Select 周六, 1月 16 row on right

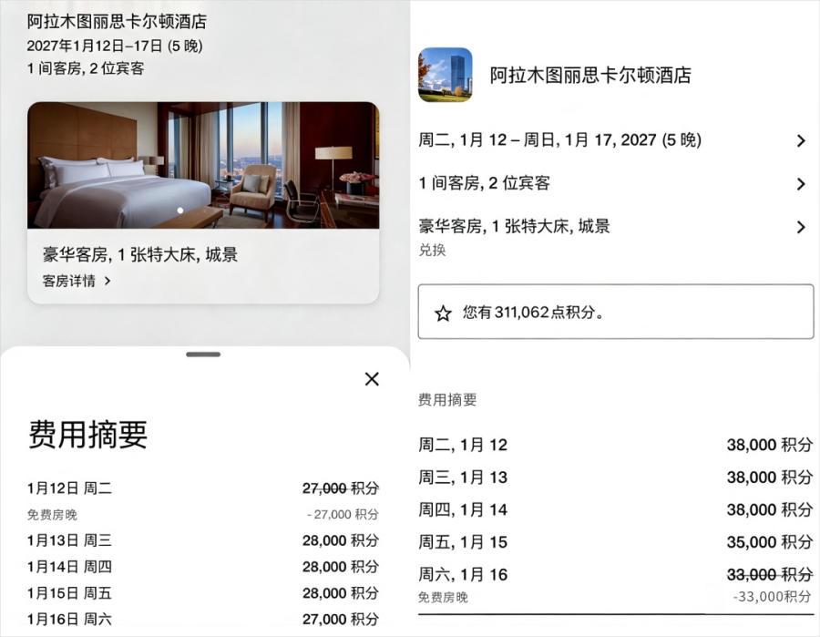tap(616, 575)
